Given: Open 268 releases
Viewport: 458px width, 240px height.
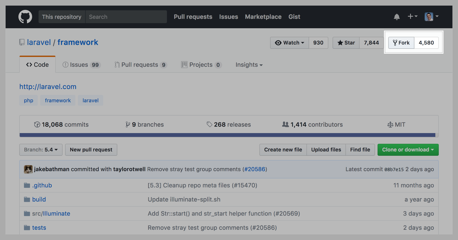Looking at the screenshot, I should 228,124.
